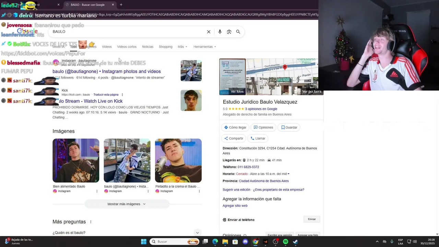Open Microsoft Store from taskbar
Screen dimensions: 439x247
pyautogui.click(x=235, y=242)
